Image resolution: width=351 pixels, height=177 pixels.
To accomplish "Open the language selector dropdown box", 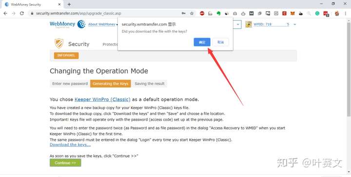I will pos(237,24).
